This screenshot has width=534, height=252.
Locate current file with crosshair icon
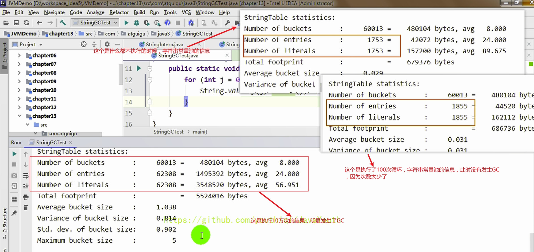pyautogui.click(x=84, y=44)
